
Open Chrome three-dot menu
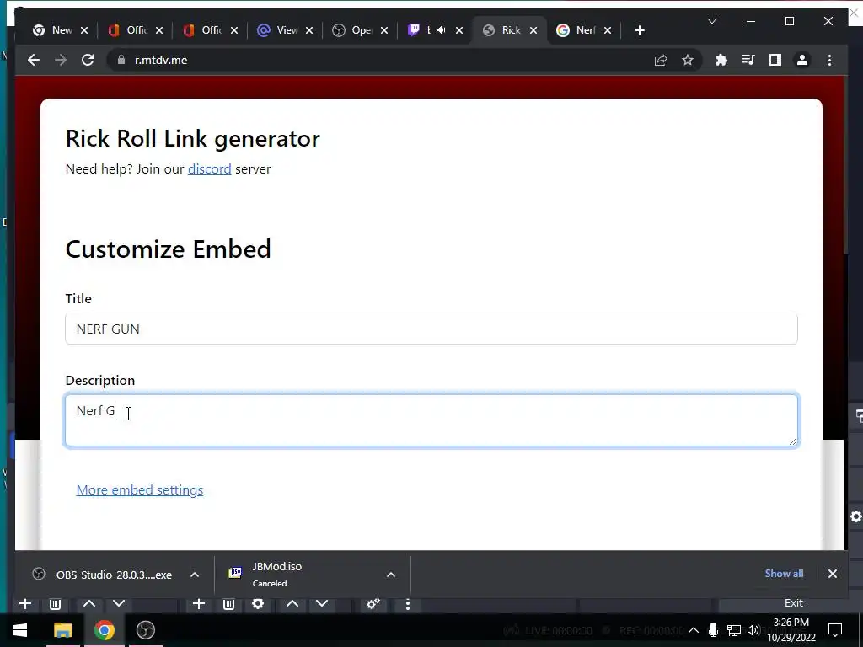(x=829, y=60)
